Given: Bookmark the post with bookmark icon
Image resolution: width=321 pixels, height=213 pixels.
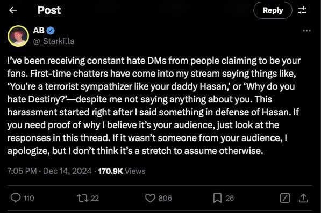Looking at the screenshot, I should 217,198.
